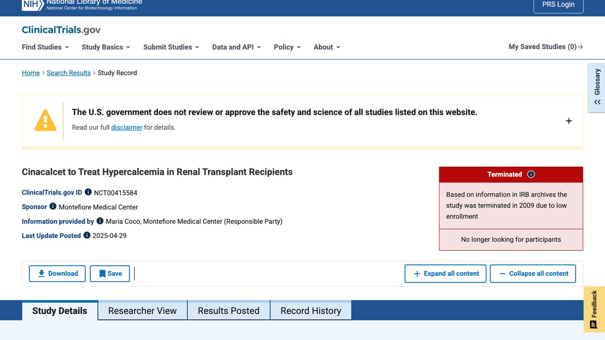Screen dimensions: 605x340
Task: Click info icon beside Sponsor label
Action: (x=53, y=206)
